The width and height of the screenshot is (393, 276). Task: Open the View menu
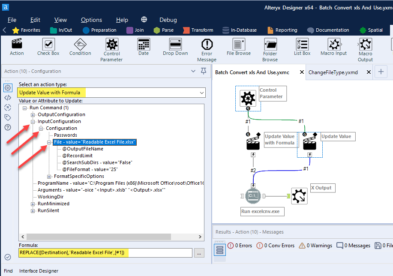coord(61,20)
